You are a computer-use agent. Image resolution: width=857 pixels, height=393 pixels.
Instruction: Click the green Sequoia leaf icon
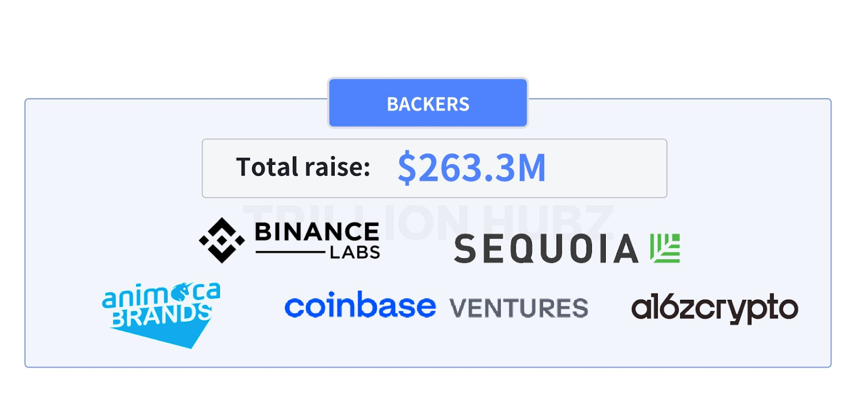[x=665, y=248]
